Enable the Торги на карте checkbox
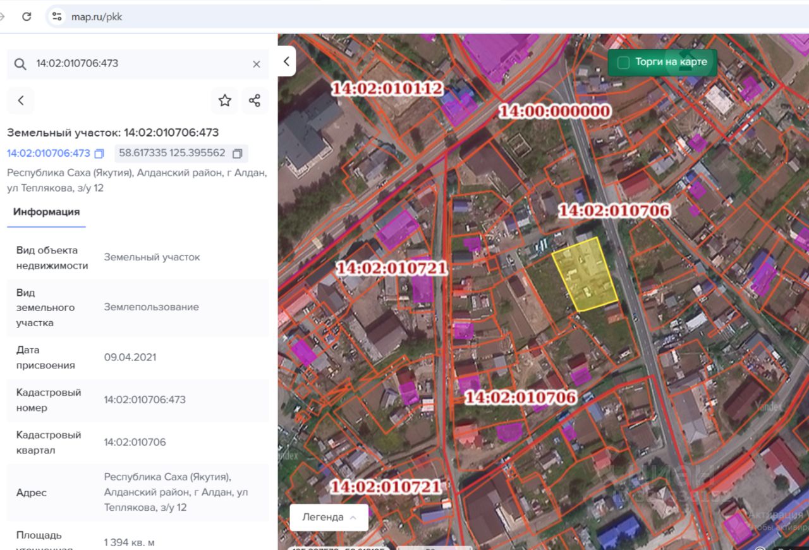 624,62
